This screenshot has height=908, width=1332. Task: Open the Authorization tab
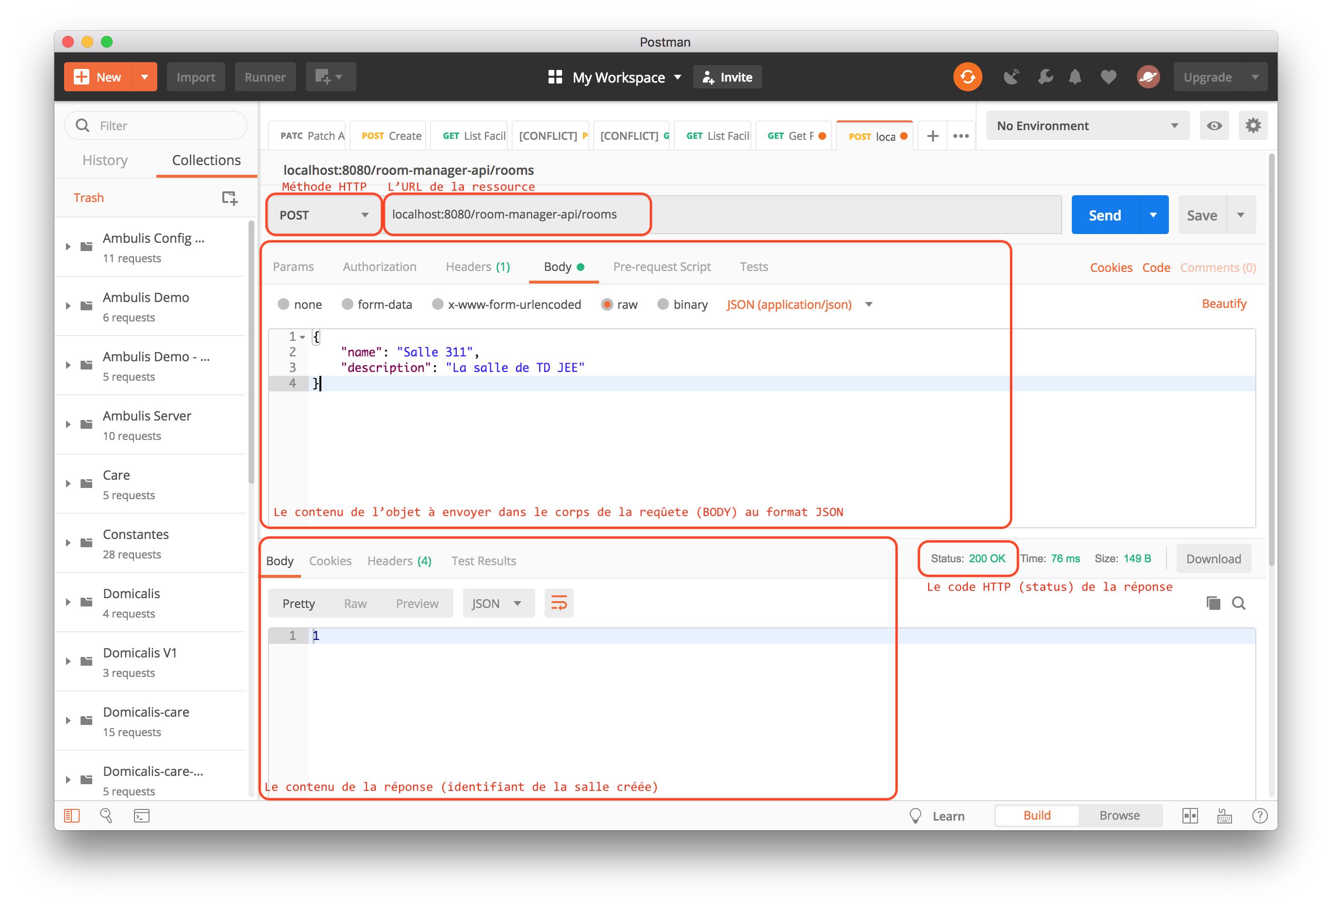point(380,267)
